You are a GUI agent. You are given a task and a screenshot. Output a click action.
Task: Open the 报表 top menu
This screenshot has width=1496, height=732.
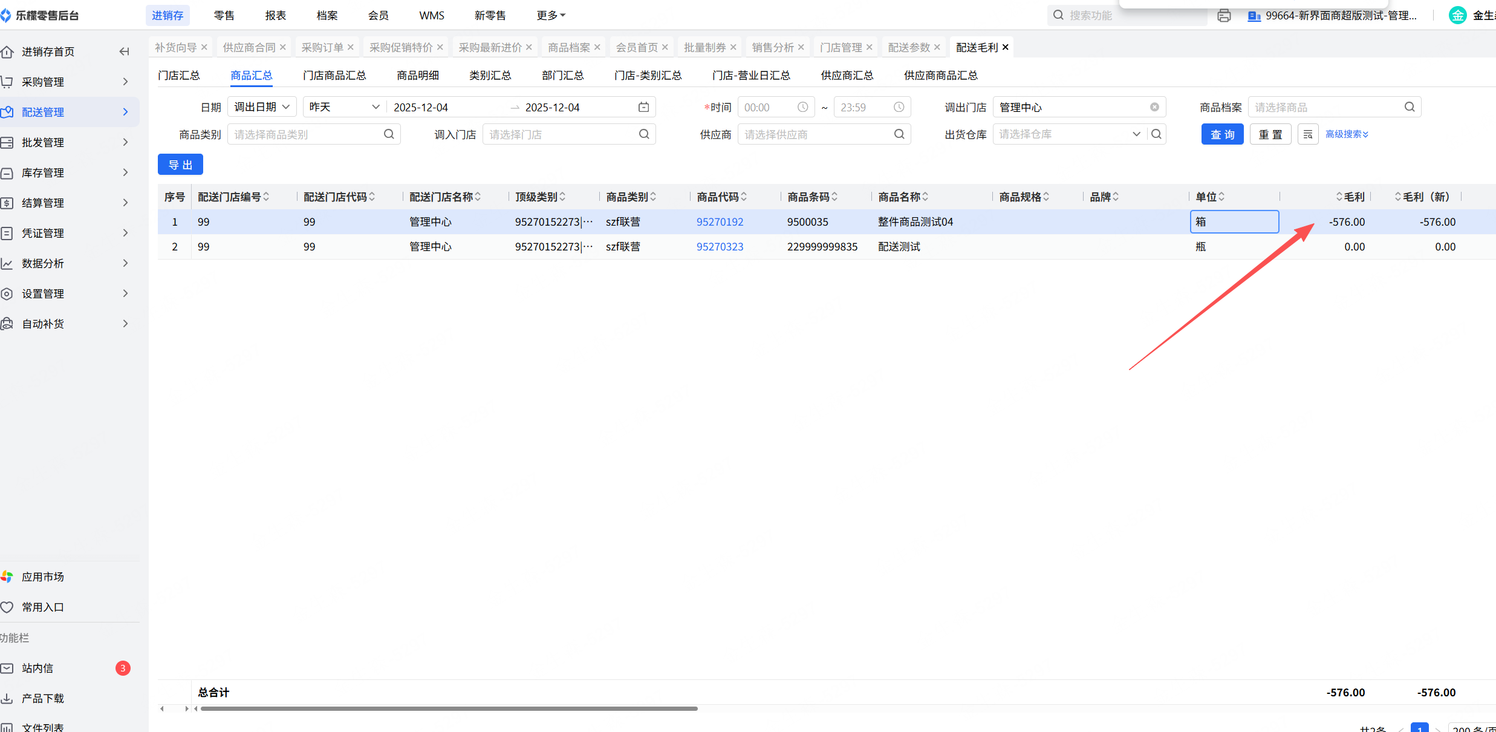tap(275, 15)
